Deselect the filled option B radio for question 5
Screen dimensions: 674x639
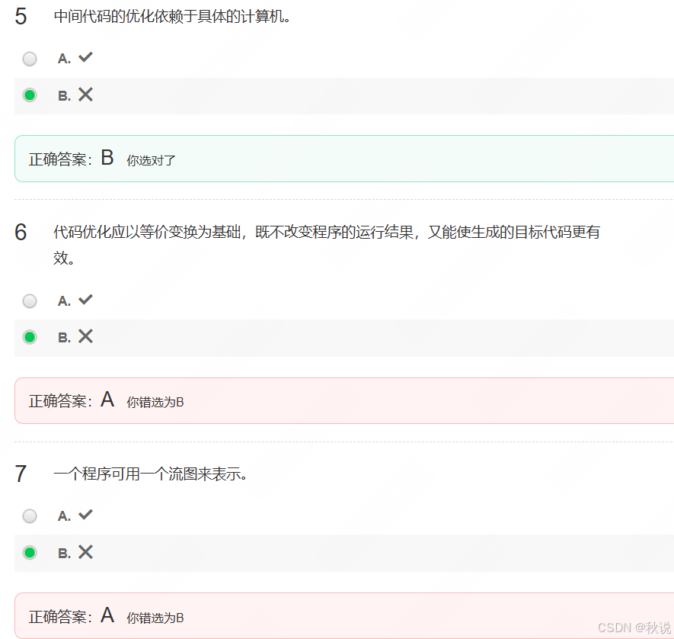pos(29,95)
